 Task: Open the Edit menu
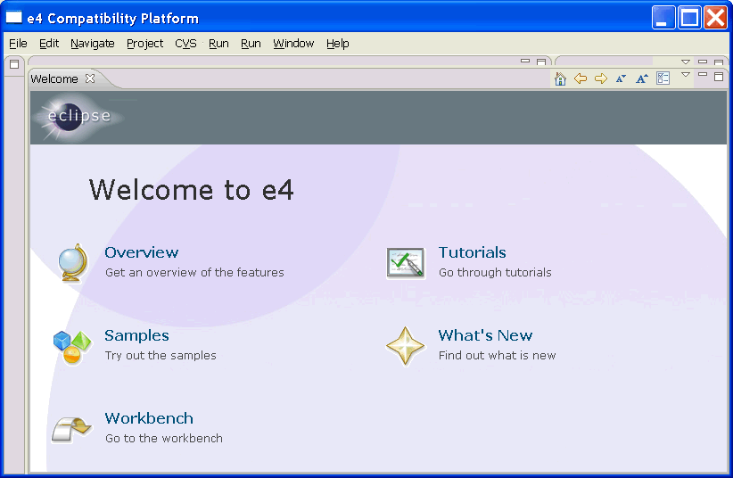click(x=49, y=44)
